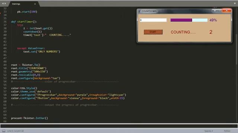238x133 pixels.
Task: Focus the number entry field in COUNTDOWN
Action: coord(153,20)
